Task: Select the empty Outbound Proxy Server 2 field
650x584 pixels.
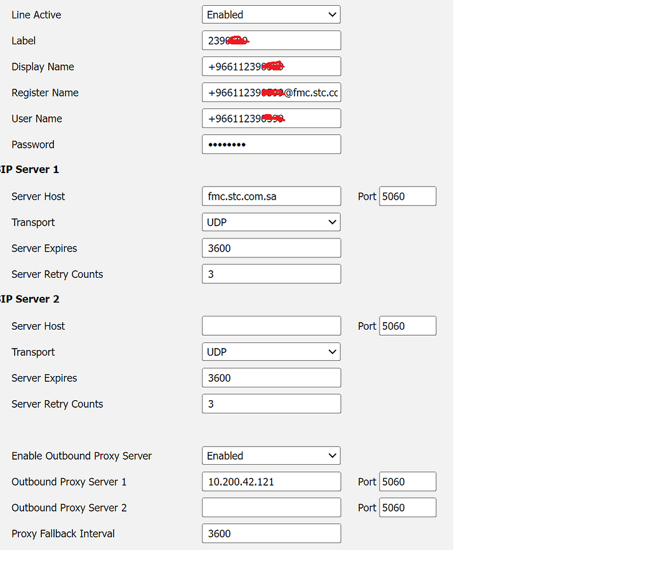Action: [271, 507]
